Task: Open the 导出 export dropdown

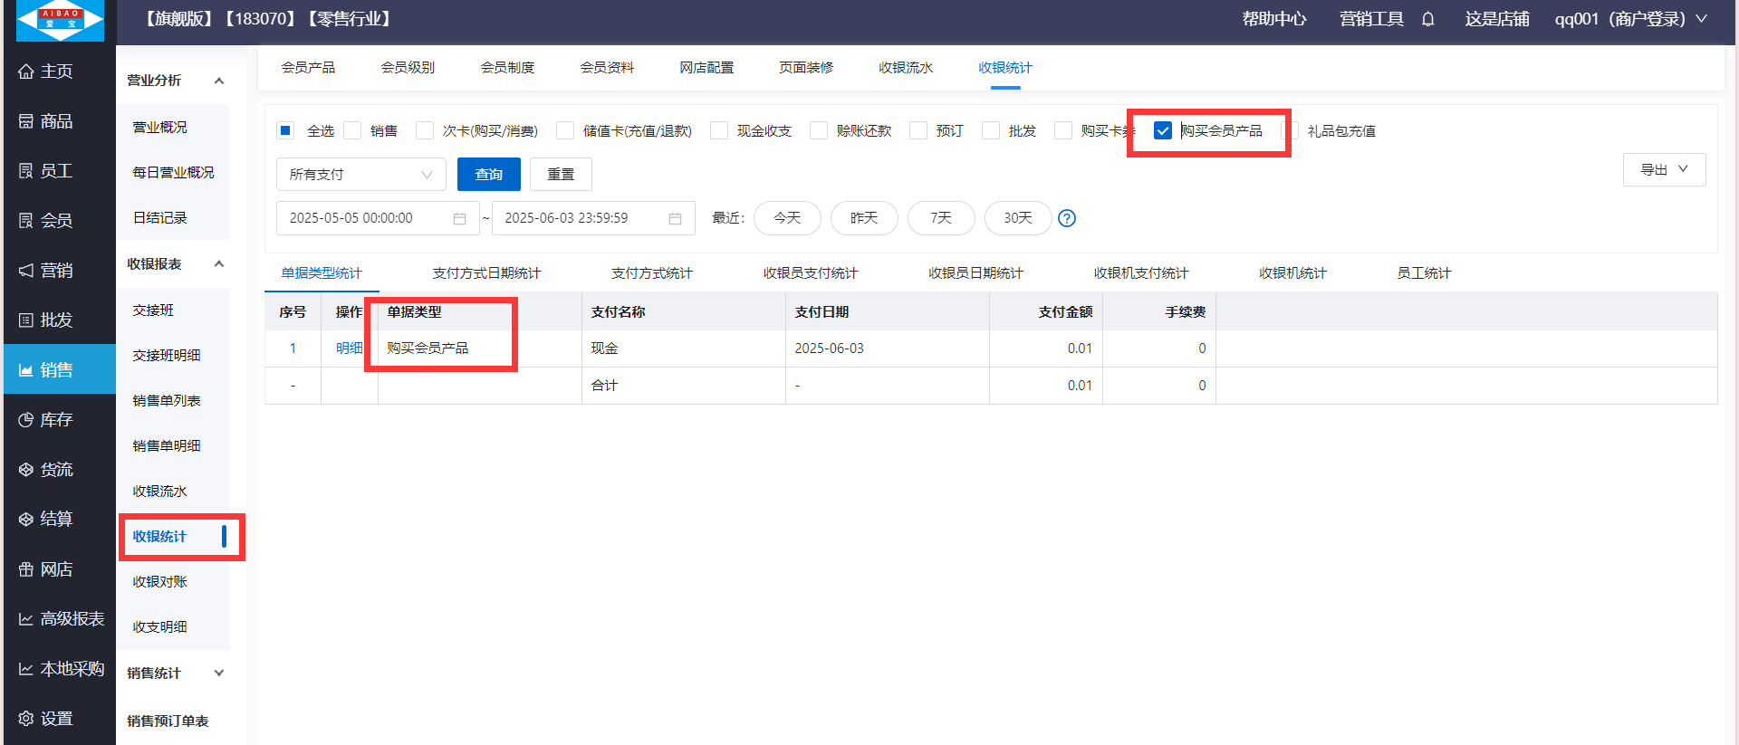Action: pyautogui.click(x=1664, y=169)
